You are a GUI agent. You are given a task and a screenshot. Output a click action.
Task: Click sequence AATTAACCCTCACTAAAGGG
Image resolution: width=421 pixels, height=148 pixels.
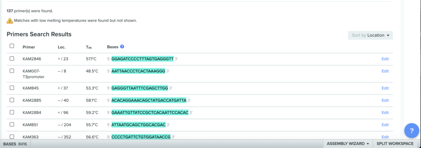pyautogui.click(x=138, y=71)
